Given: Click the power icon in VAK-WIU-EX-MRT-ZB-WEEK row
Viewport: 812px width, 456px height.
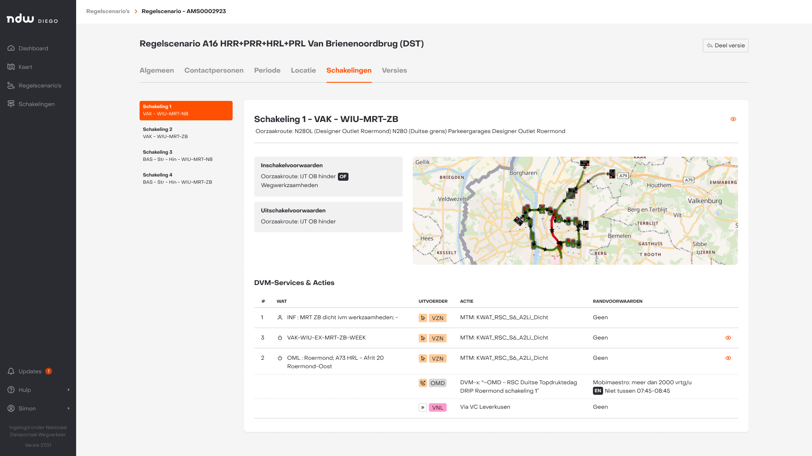Looking at the screenshot, I should (280, 338).
